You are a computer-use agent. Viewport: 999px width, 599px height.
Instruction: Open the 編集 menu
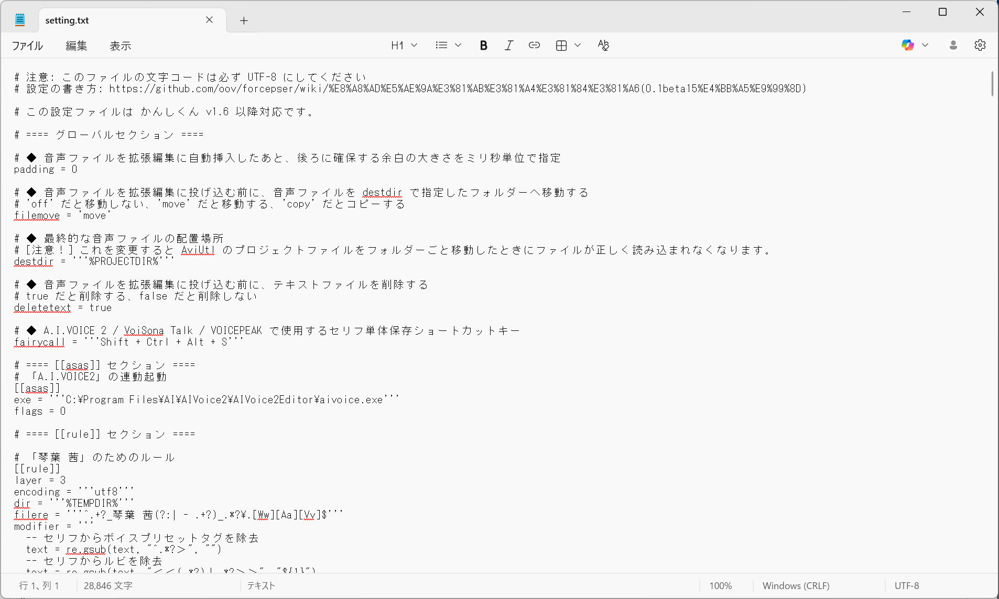(77, 46)
